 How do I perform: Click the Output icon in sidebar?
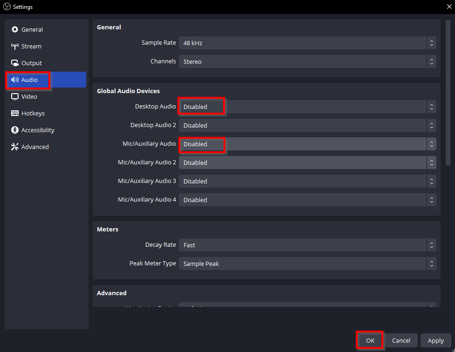click(15, 63)
